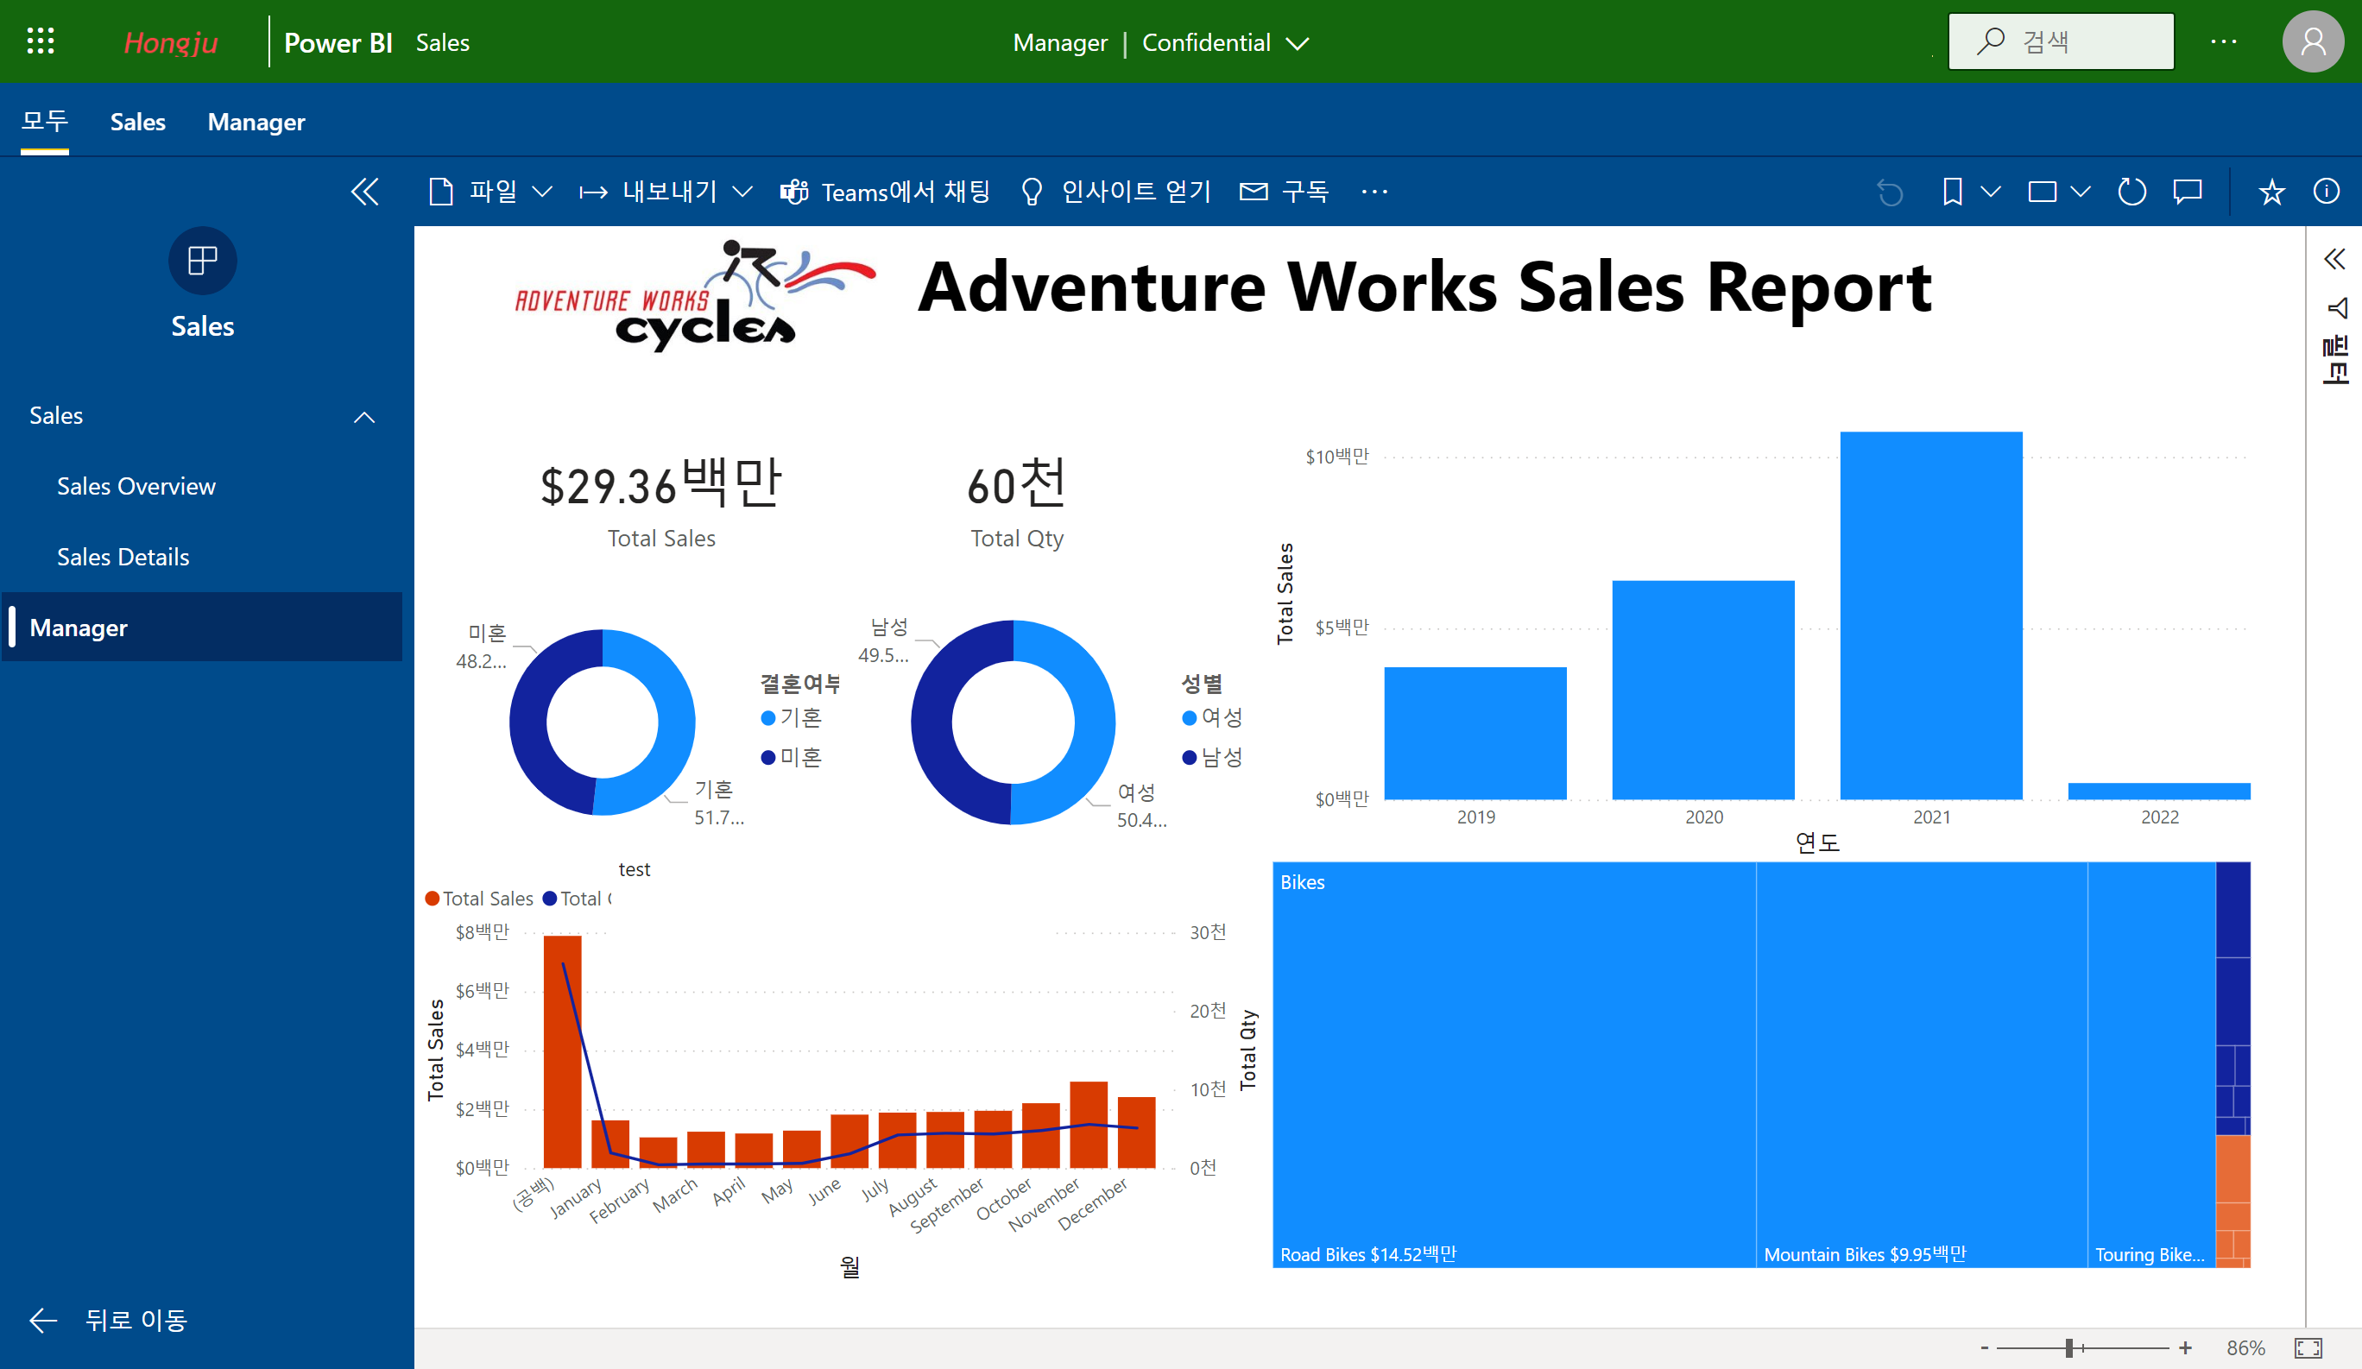The image size is (2362, 1369).
Task: Toggle 기혼 legend item in donut chart
Action: (791, 718)
